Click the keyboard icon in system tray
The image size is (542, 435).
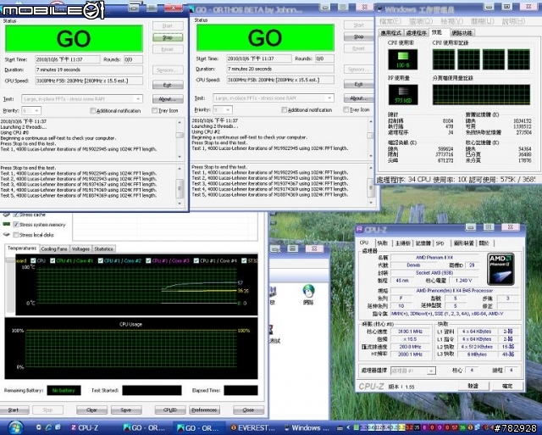(x=340, y=427)
